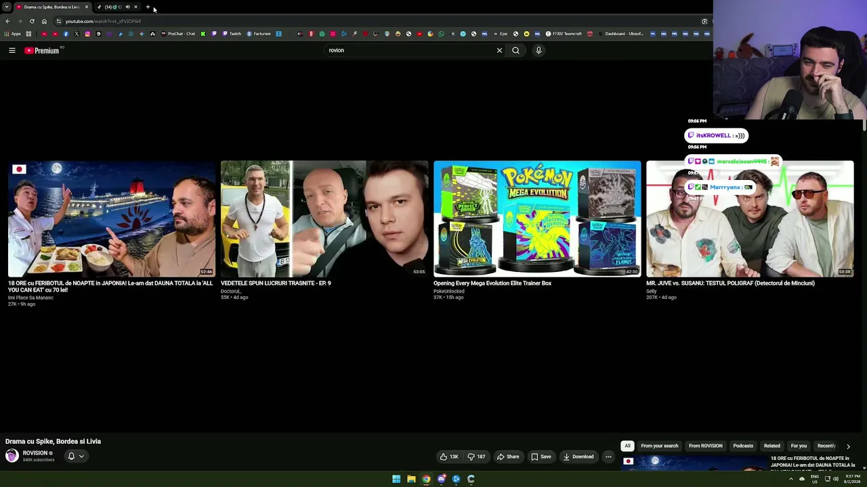This screenshot has width=867, height=487.
Task: Open the Apps bookmarks shortcut
Action: pyautogui.click(x=13, y=34)
